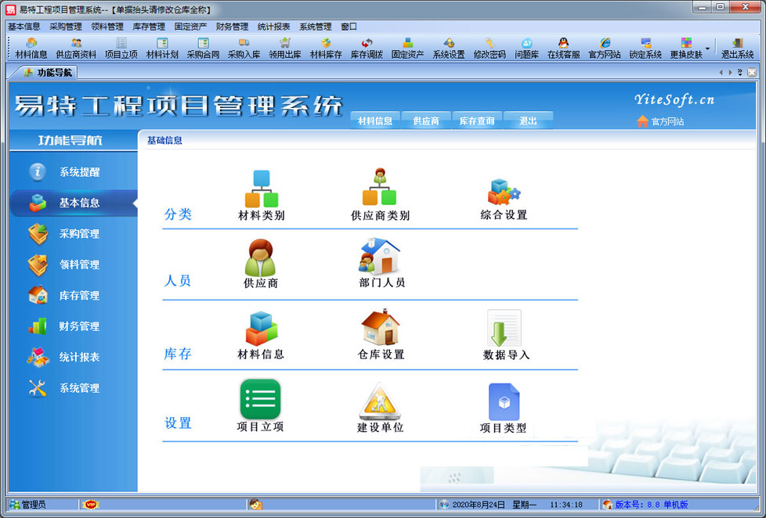Click 采购入库 in the toolbar
Image resolution: width=766 pixels, height=518 pixels.
[x=244, y=49]
